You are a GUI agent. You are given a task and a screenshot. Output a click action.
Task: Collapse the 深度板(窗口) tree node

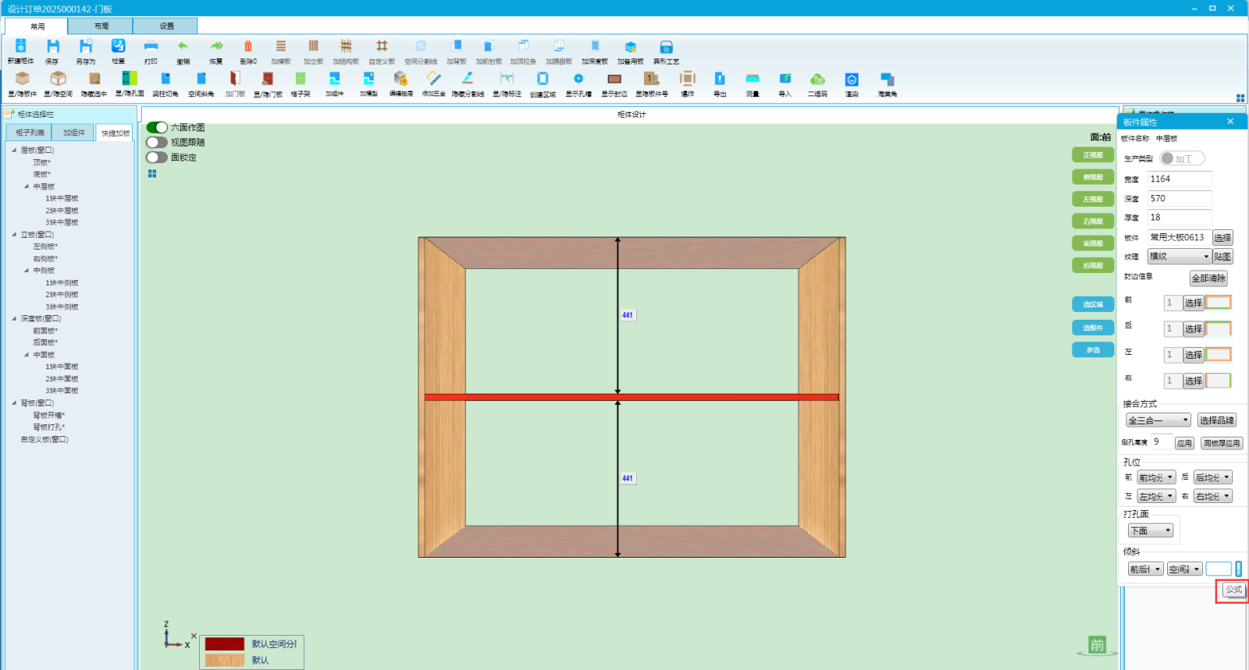click(x=14, y=318)
